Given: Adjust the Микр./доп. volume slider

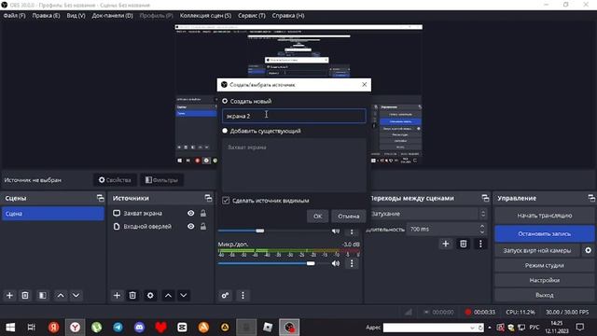Looking at the screenshot, I should point(311,263).
